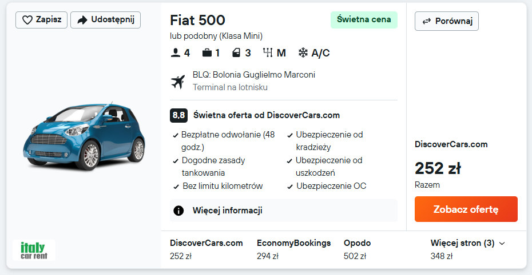Select the EconomyBookings 294 zł offer
532x275 pixels.
click(x=293, y=249)
